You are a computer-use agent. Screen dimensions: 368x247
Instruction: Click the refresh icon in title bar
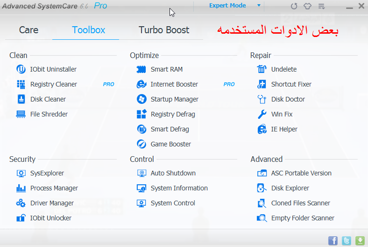[x=294, y=6]
